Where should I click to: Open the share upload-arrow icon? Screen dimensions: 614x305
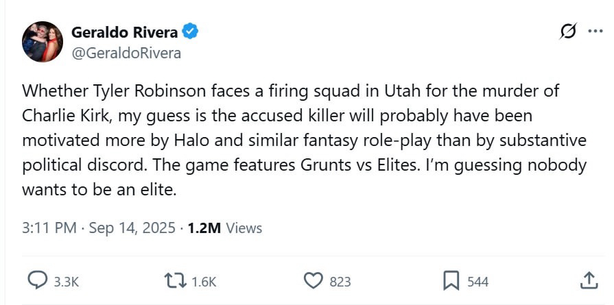click(589, 280)
